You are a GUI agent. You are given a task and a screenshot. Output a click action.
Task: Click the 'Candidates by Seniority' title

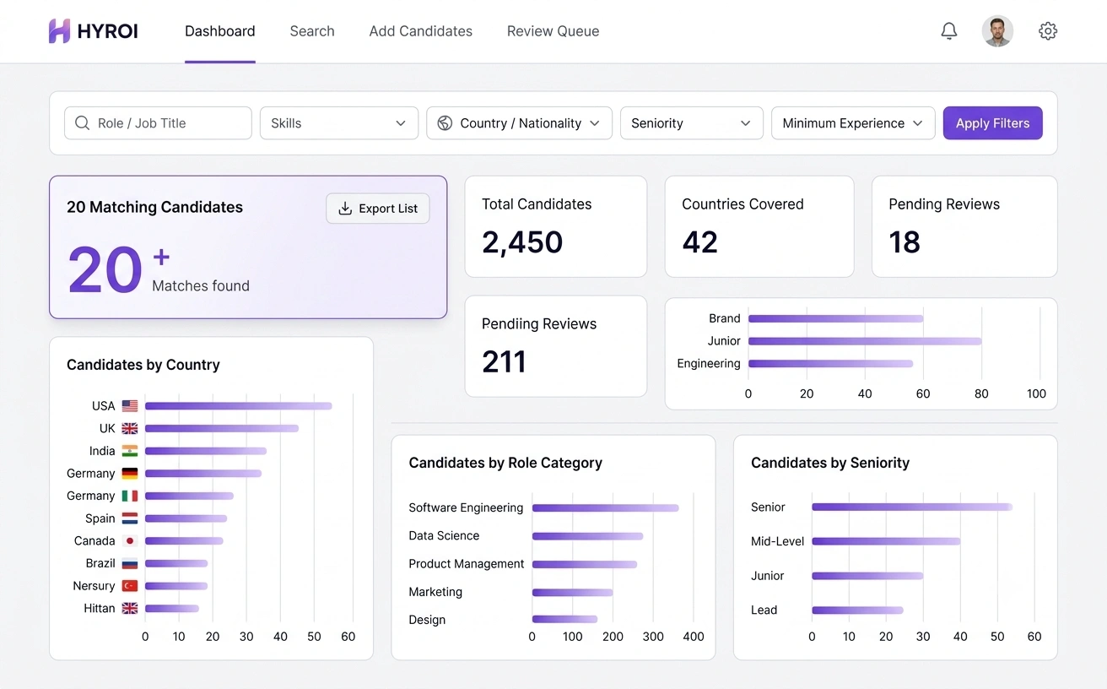[x=830, y=463]
